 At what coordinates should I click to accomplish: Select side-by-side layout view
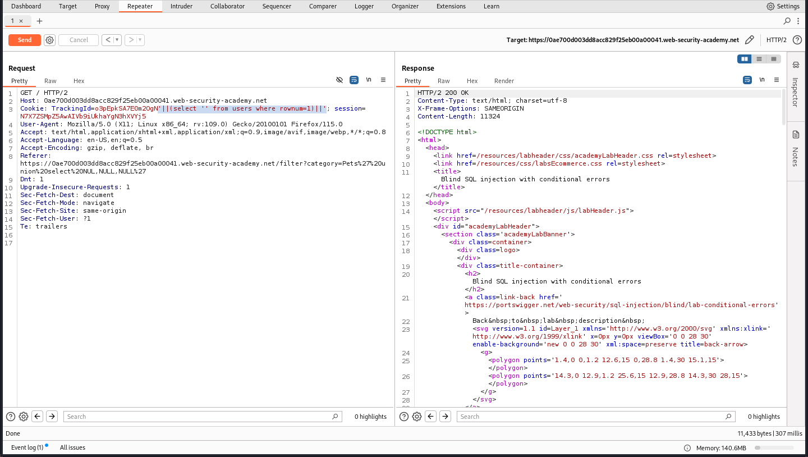coord(745,58)
